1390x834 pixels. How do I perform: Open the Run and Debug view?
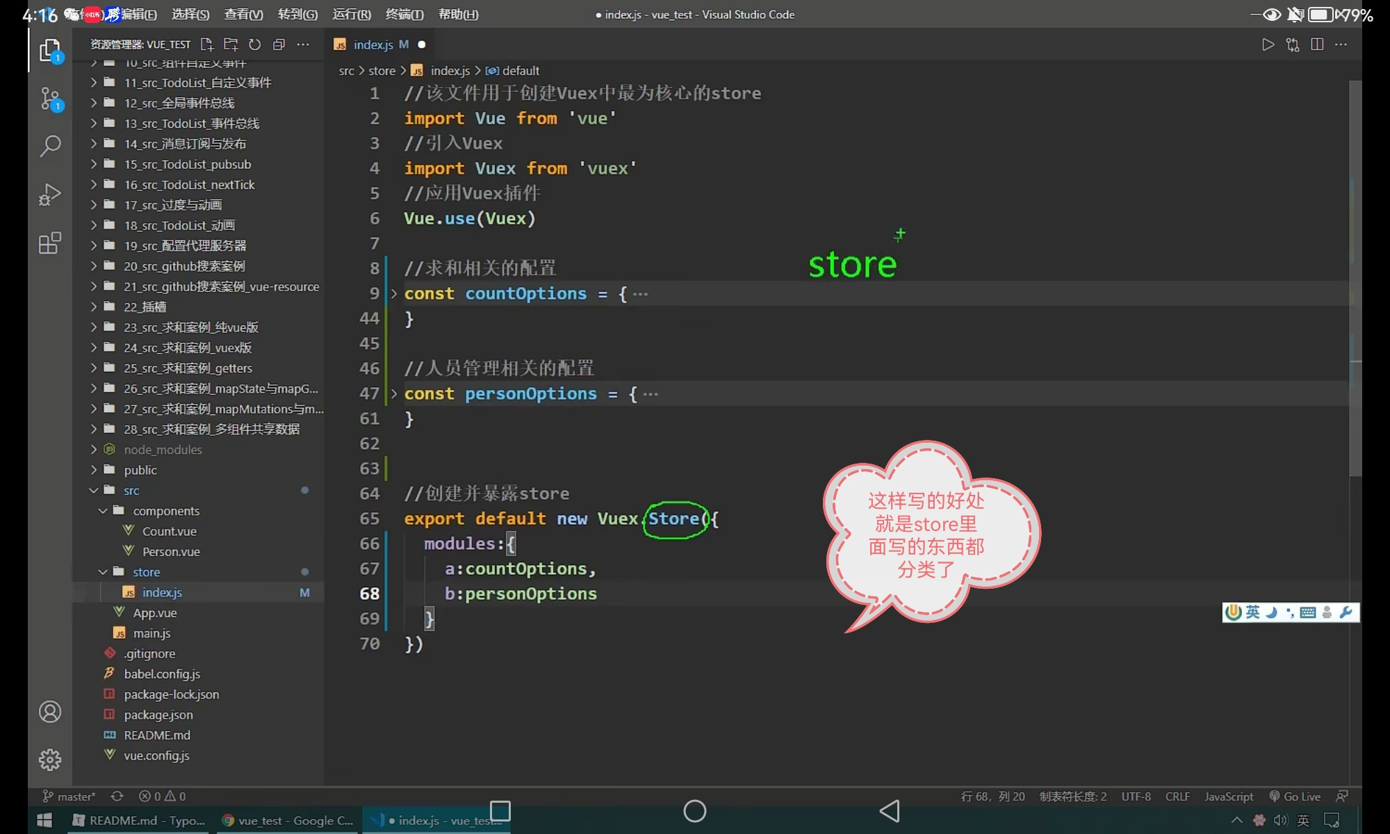[50, 195]
